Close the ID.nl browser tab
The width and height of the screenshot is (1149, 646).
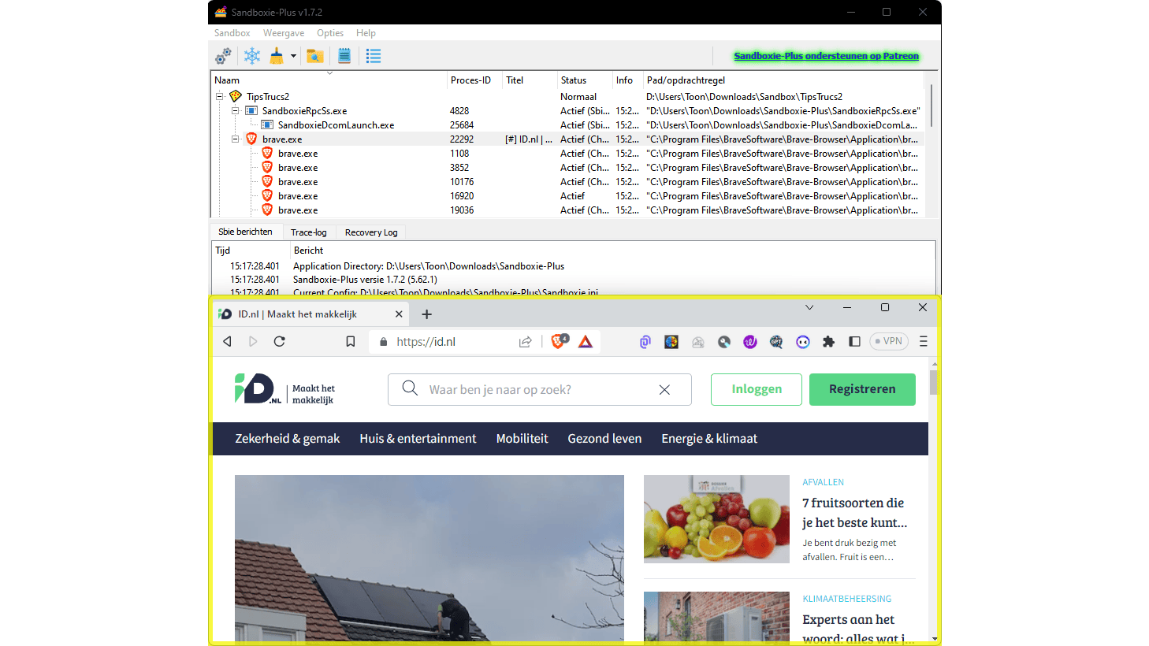tap(399, 314)
